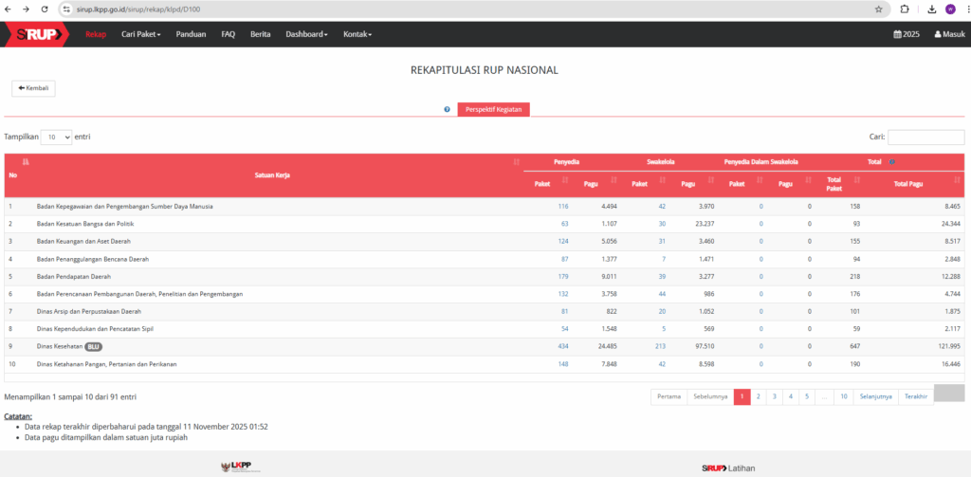Screen dimensions: 971x477
Task: Click the browser reload icon
Action: click(x=45, y=9)
